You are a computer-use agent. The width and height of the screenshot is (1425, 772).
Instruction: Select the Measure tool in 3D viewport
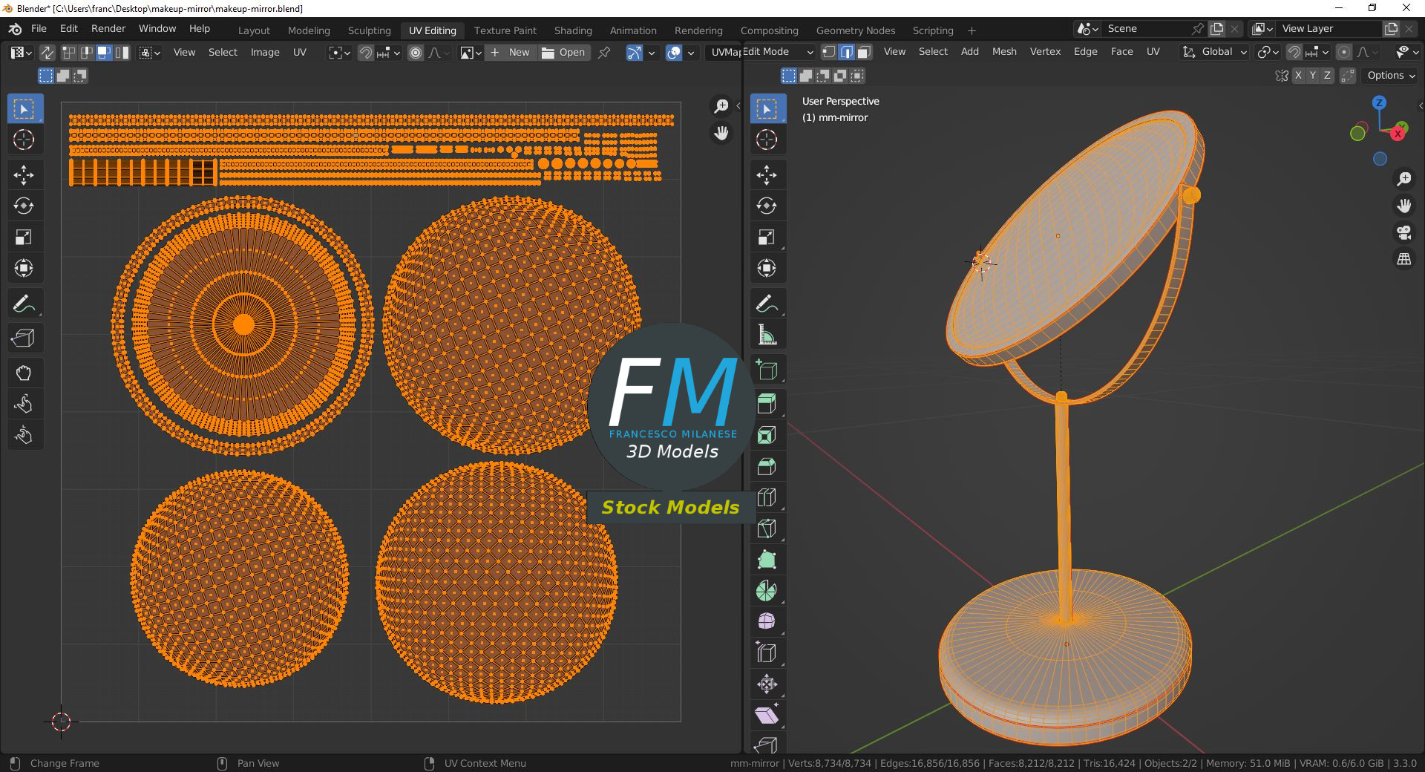coord(767,335)
